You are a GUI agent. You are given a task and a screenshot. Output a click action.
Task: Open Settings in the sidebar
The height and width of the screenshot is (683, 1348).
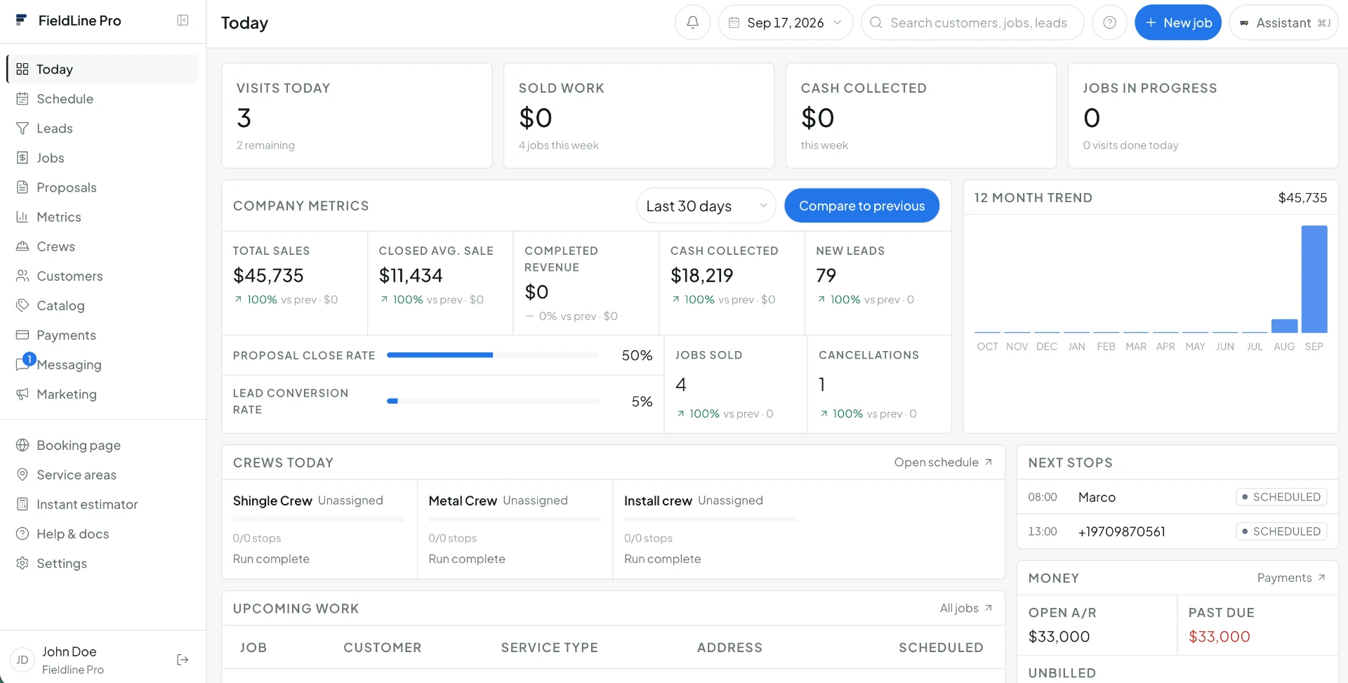pos(103,563)
